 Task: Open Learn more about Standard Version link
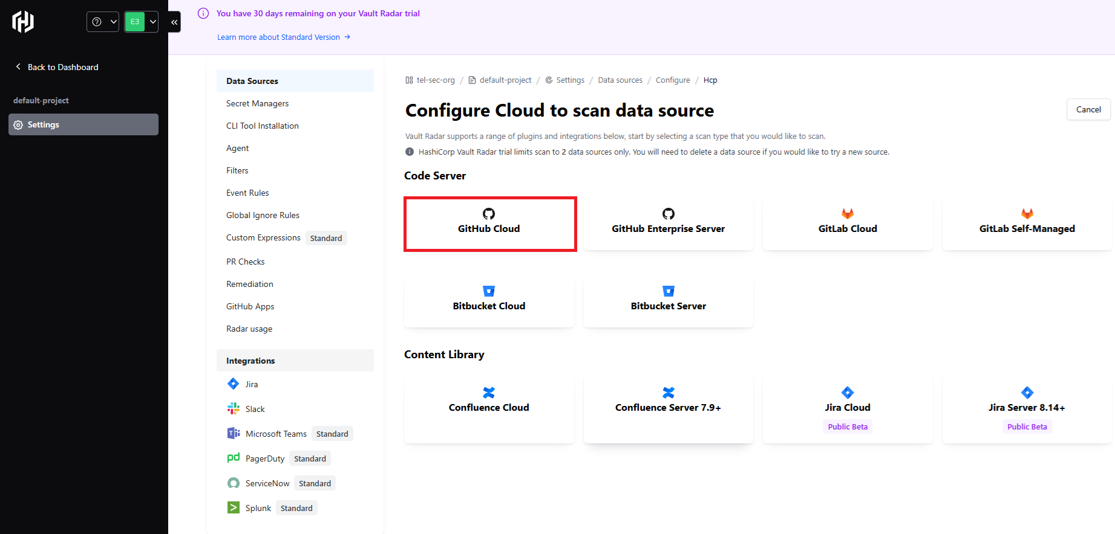(284, 37)
